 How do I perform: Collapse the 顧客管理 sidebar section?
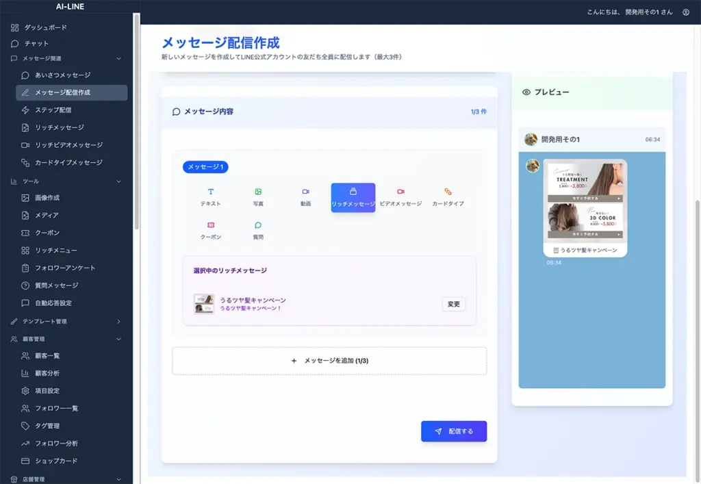pyautogui.click(x=119, y=339)
